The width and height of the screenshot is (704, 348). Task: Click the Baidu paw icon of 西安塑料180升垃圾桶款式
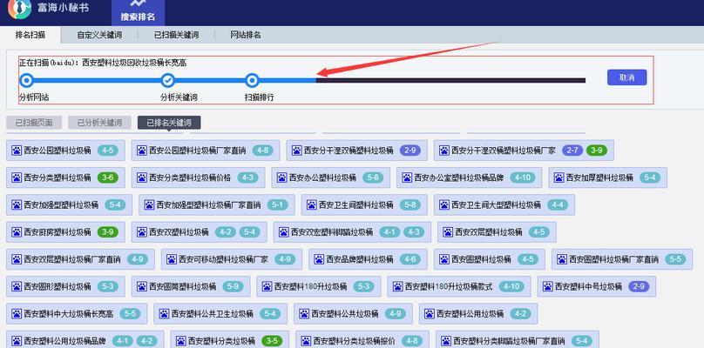point(398,286)
